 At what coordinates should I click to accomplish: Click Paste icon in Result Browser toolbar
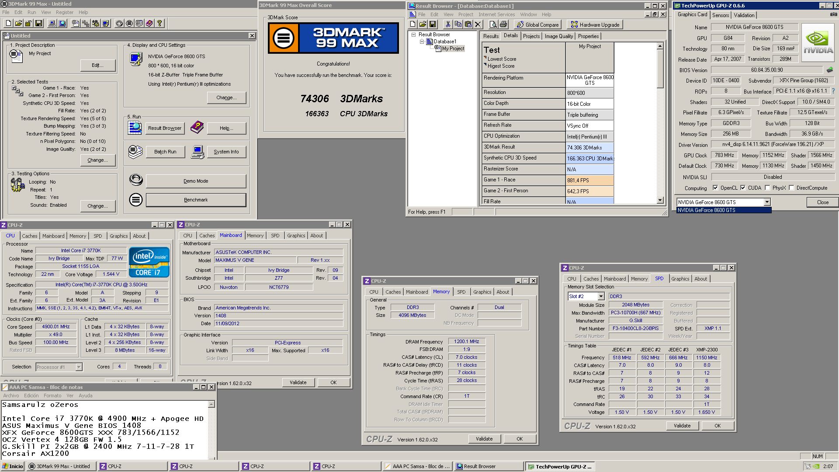coord(468,24)
